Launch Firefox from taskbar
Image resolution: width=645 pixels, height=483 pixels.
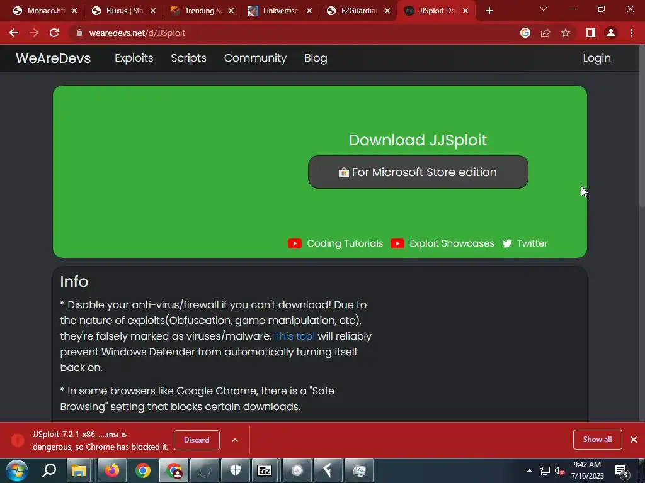pyautogui.click(x=111, y=470)
